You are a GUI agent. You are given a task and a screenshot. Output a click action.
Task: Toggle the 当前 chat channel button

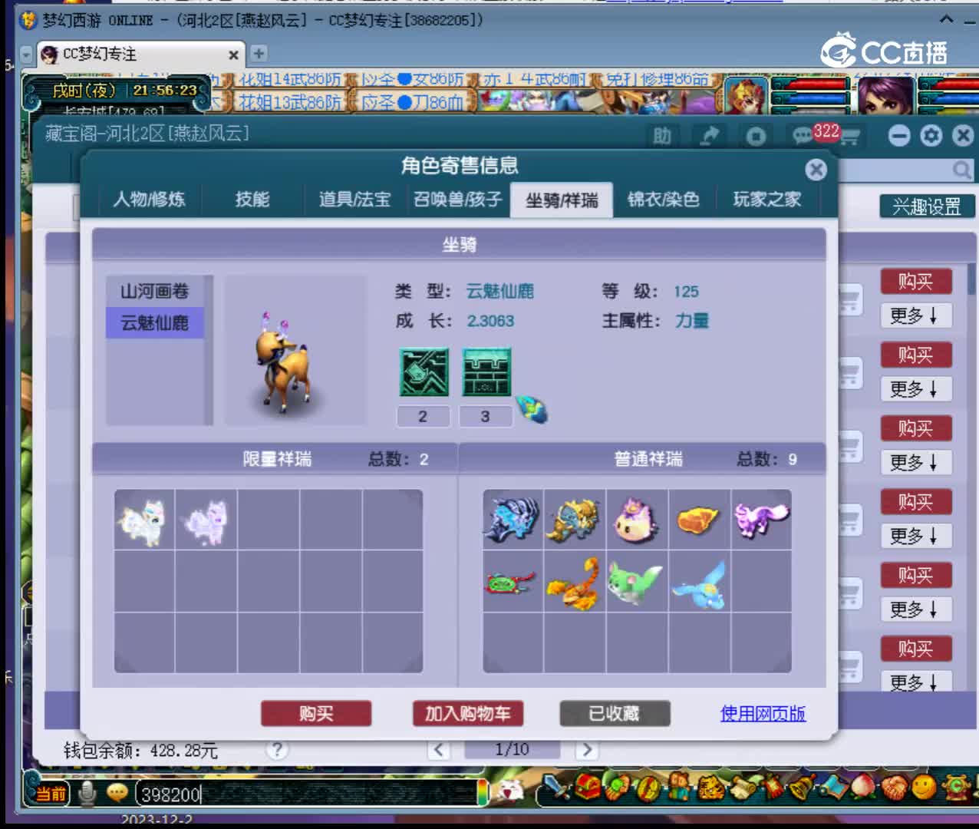[x=51, y=794]
